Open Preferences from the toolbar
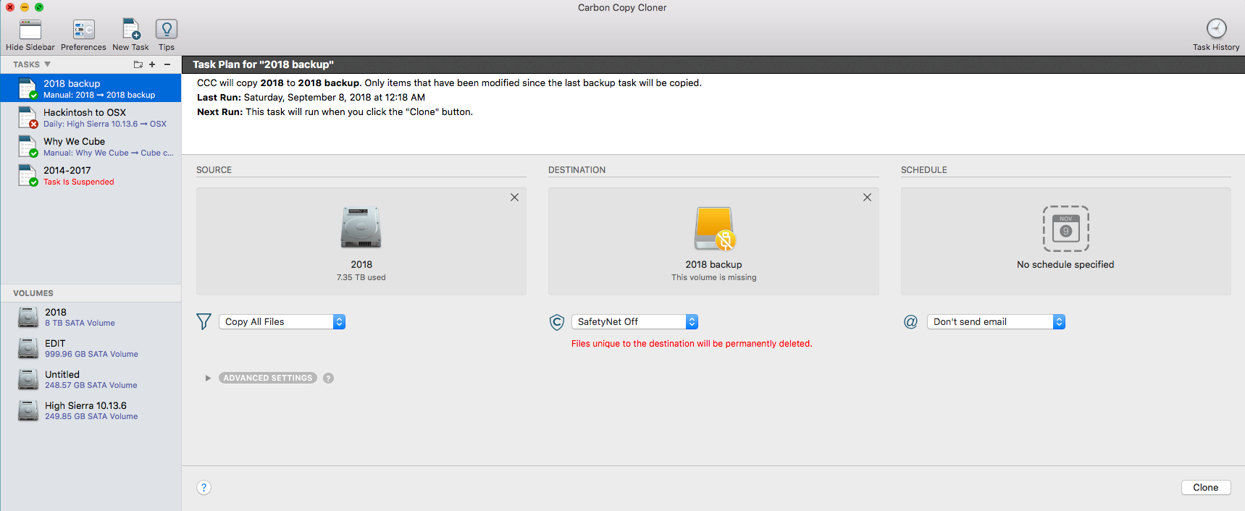The image size is (1245, 511). pyautogui.click(x=83, y=30)
